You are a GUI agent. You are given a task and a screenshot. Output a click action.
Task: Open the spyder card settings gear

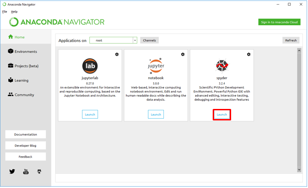point(249,54)
